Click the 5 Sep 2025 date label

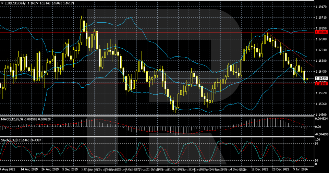click(x=70, y=169)
